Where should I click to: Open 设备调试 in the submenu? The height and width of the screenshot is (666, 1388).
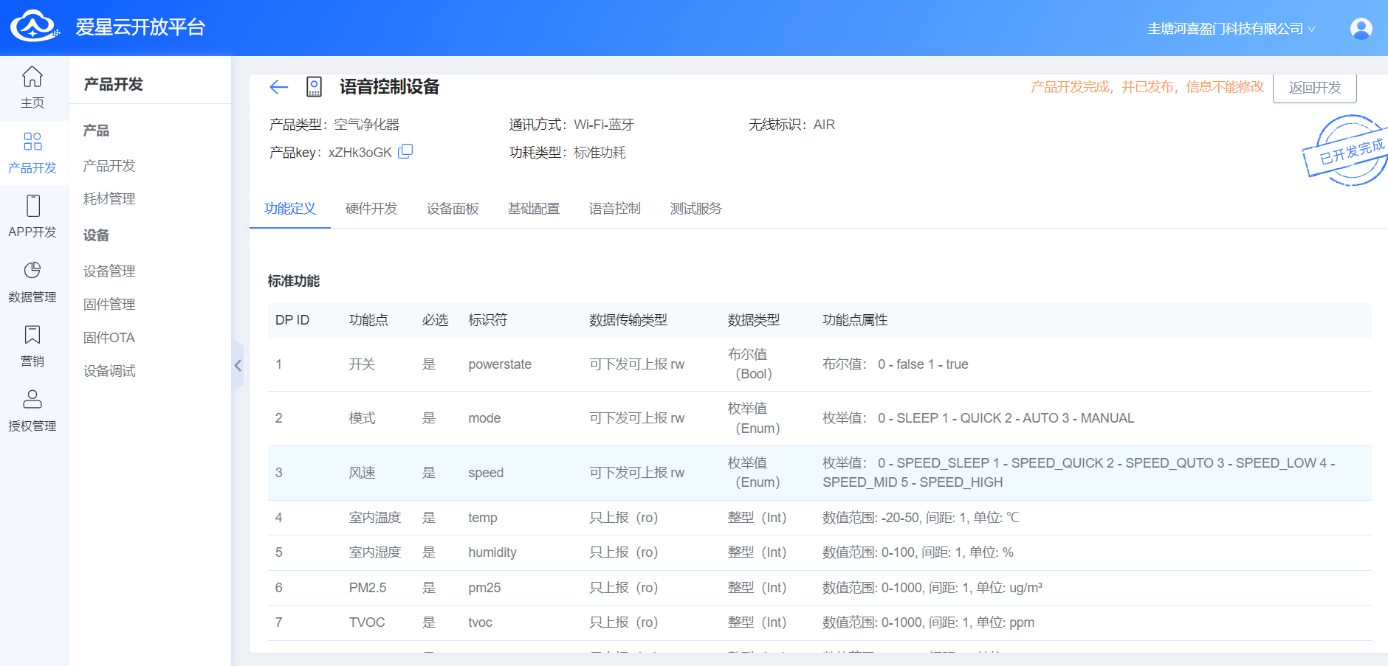click(x=109, y=371)
